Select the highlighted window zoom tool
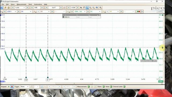This screenshot has height=97, width=172. (x=87, y=8)
